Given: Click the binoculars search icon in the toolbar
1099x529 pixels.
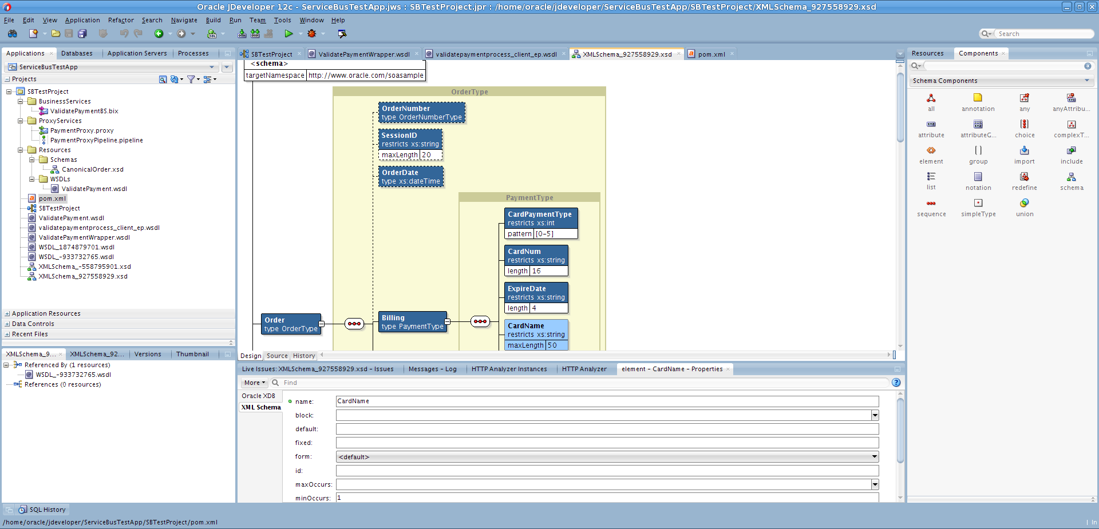Looking at the screenshot, I should click(12, 34).
